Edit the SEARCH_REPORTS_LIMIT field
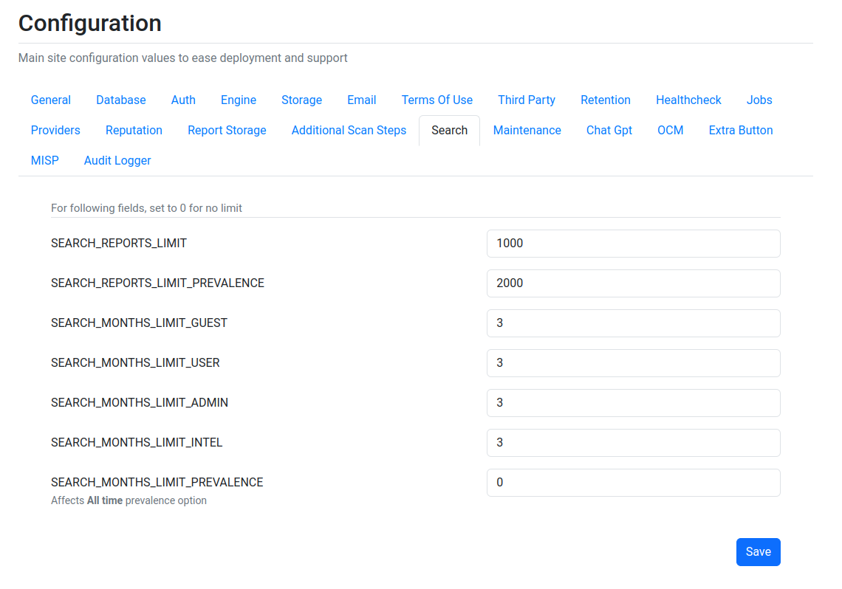Screen dimensions: 842x589 click(633, 244)
